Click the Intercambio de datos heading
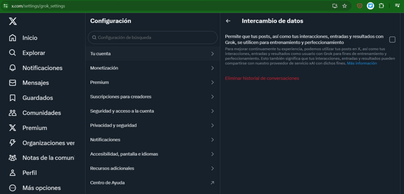Screen dimensions: 404x194 pos(272,21)
